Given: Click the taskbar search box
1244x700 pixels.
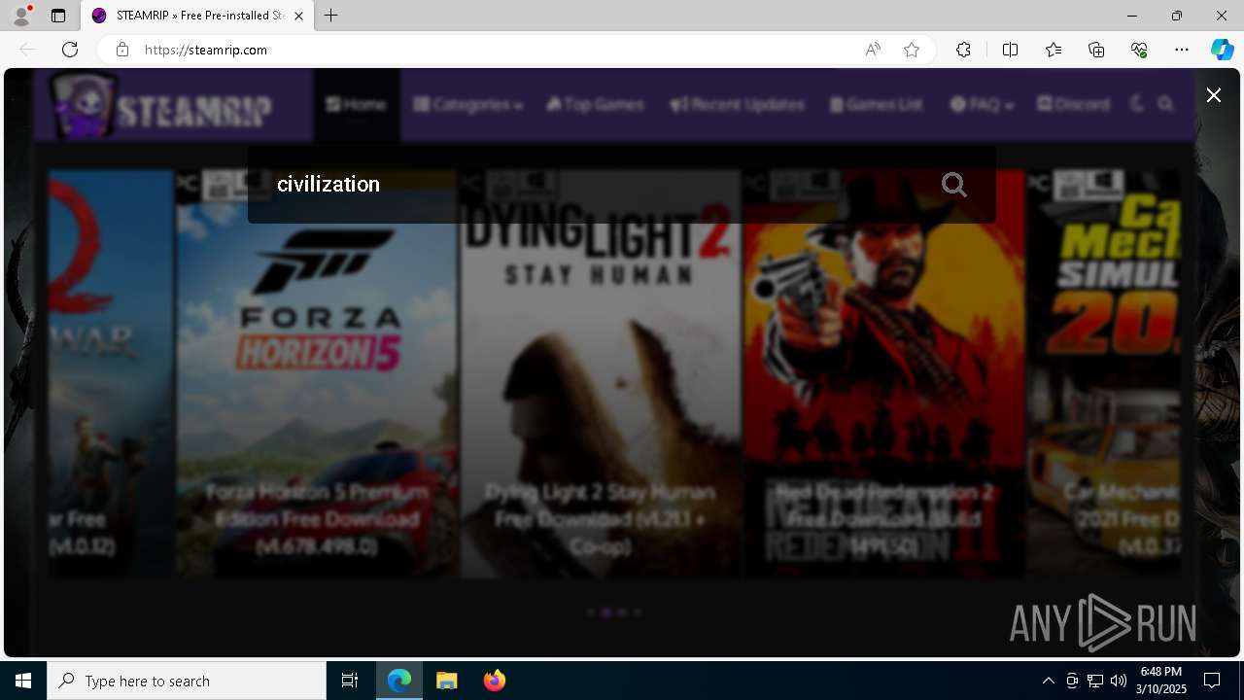Looking at the screenshot, I should (x=187, y=681).
